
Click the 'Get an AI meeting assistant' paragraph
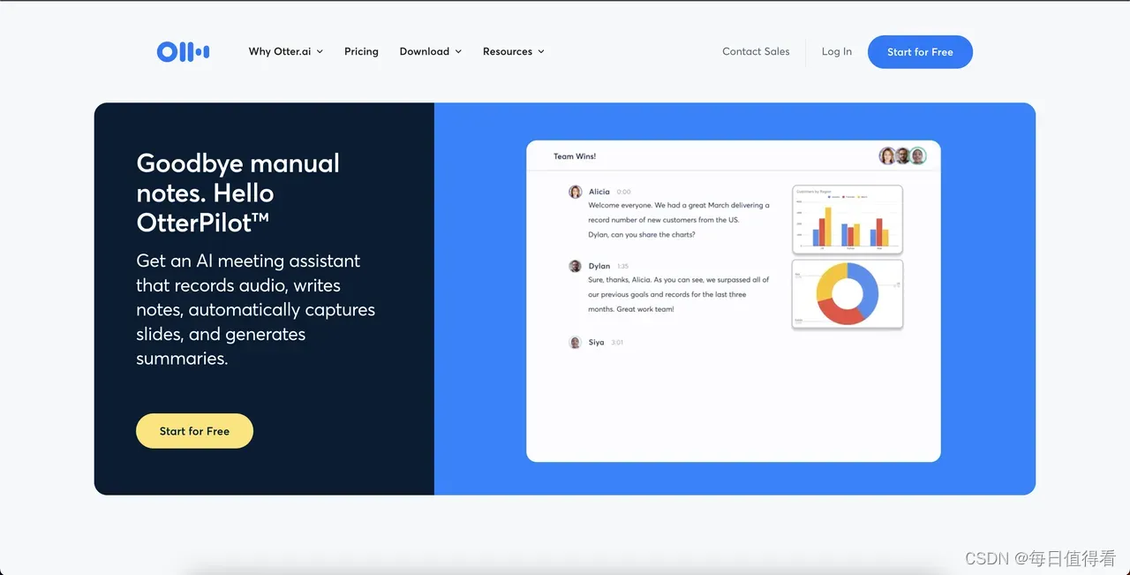[x=256, y=310]
